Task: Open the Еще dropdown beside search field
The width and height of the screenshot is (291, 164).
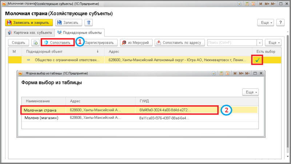Action: pyautogui.click(x=273, y=43)
